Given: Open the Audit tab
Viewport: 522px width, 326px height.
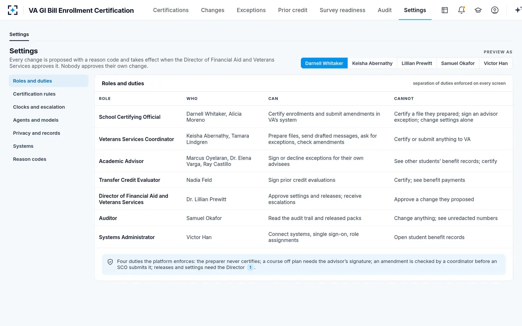Looking at the screenshot, I should (385, 10).
